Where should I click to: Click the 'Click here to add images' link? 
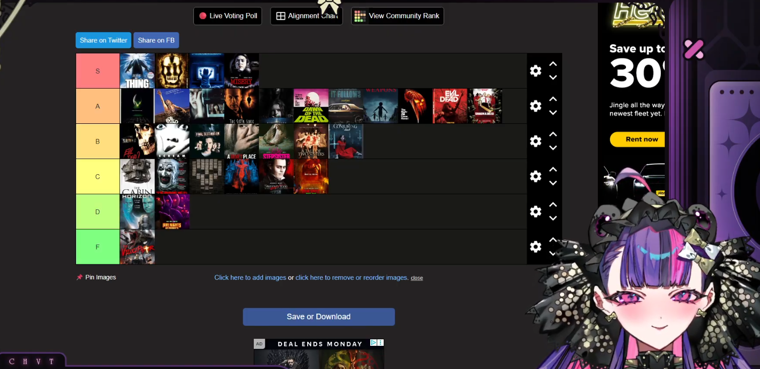[250, 277]
